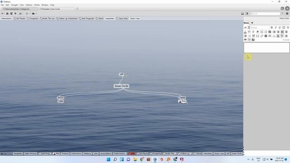This screenshot has height=163, width=290.
Task: Print the note with printer icon
Action: tap(245, 40)
